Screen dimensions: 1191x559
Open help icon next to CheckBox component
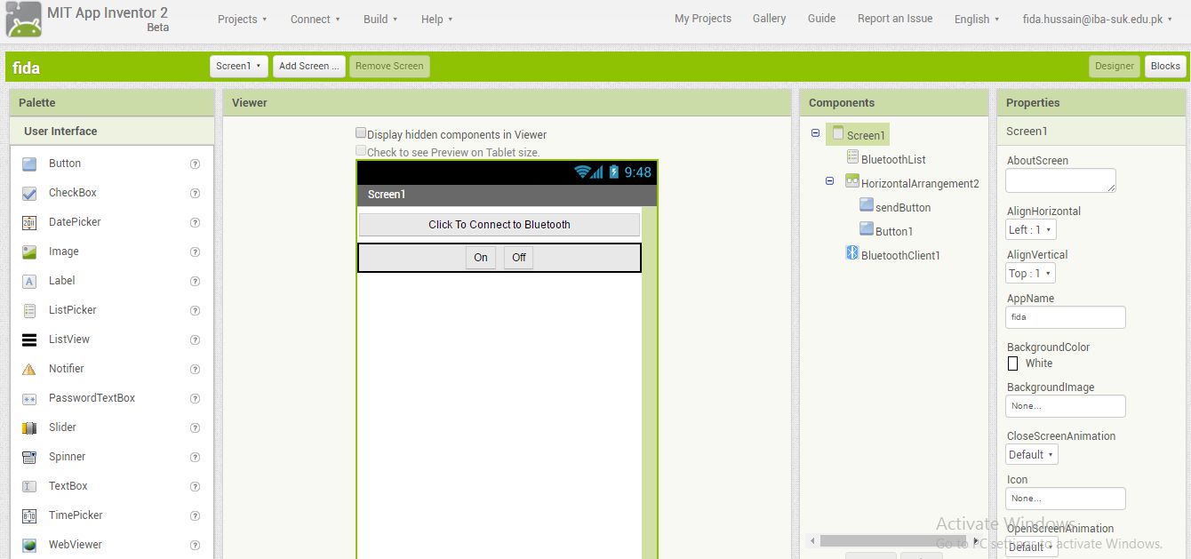tap(195, 193)
